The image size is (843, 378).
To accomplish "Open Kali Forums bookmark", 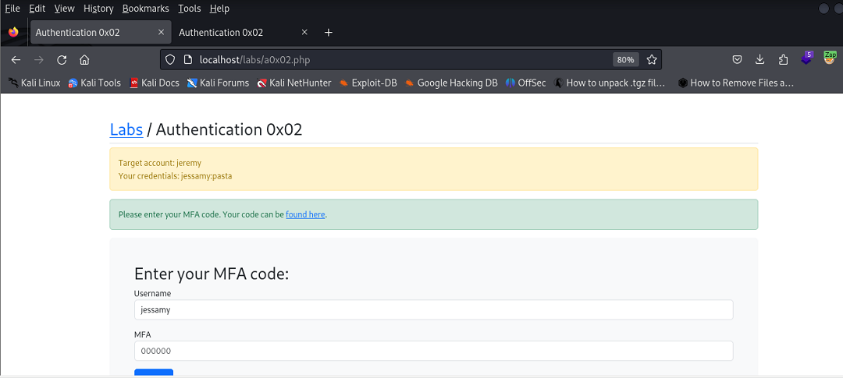I will 218,83.
